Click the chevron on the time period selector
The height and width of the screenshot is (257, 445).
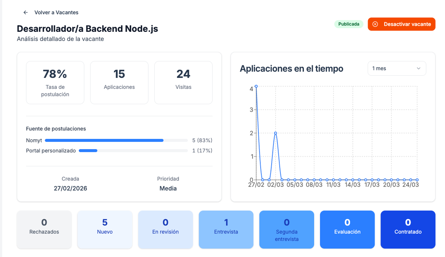(419, 68)
